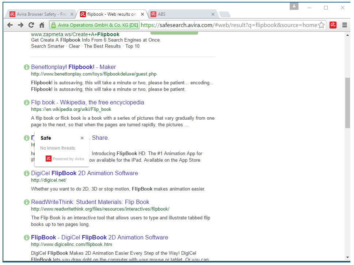The image size is (354, 265).
Task: Click safety icon next to digicelinc.com result
Action: [27, 238]
